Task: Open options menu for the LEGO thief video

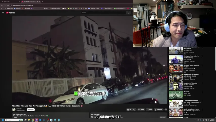Action: 202,75
